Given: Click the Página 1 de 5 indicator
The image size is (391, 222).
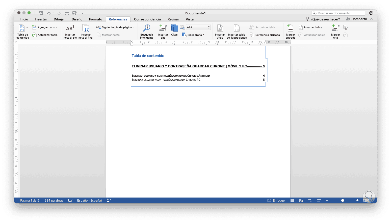Looking at the screenshot, I should (30, 201).
